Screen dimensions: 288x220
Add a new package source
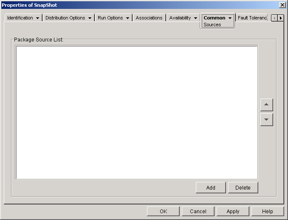211,187
